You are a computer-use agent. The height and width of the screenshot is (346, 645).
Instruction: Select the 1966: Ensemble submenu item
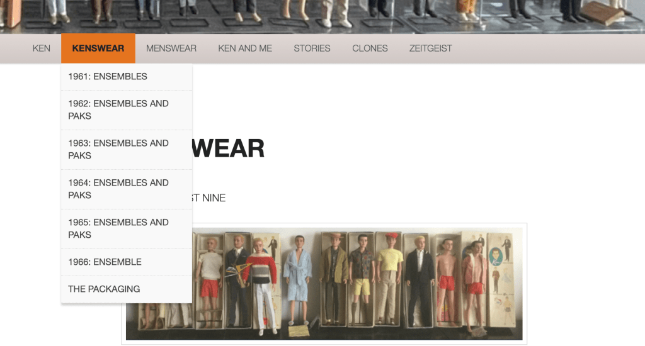click(x=105, y=262)
